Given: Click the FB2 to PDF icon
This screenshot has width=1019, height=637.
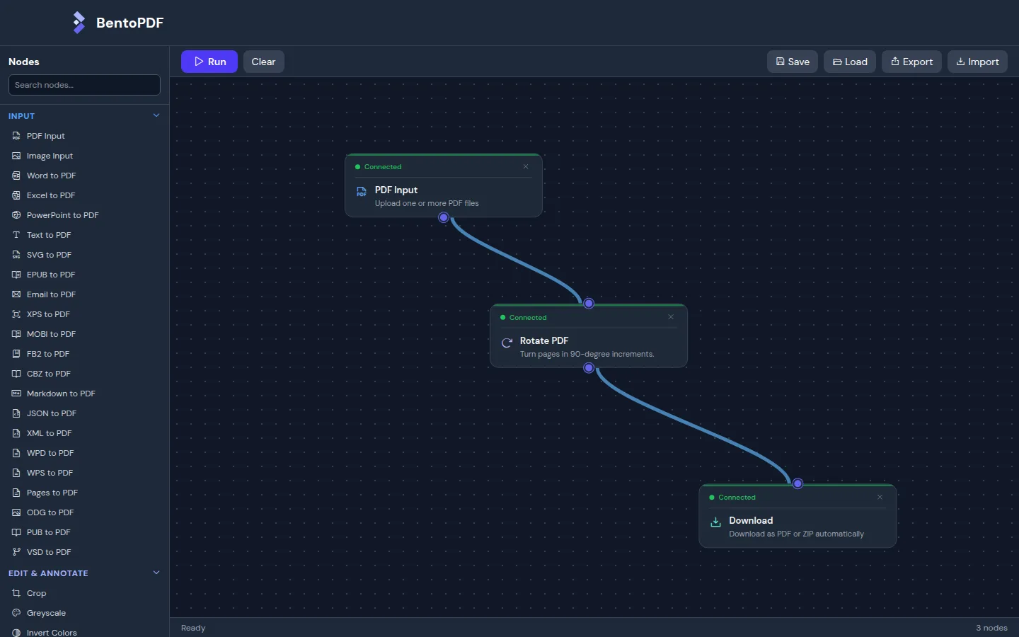Looking at the screenshot, I should pyautogui.click(x=16, y=354).
